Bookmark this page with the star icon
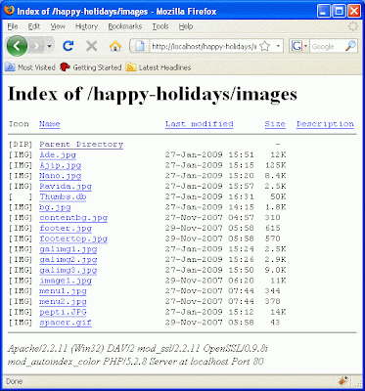 [265, 46]
